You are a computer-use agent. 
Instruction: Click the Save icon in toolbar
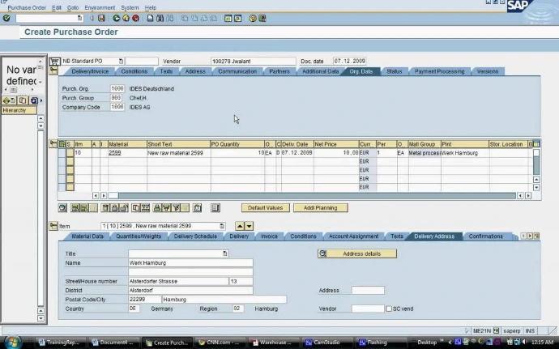click(101, 18)
